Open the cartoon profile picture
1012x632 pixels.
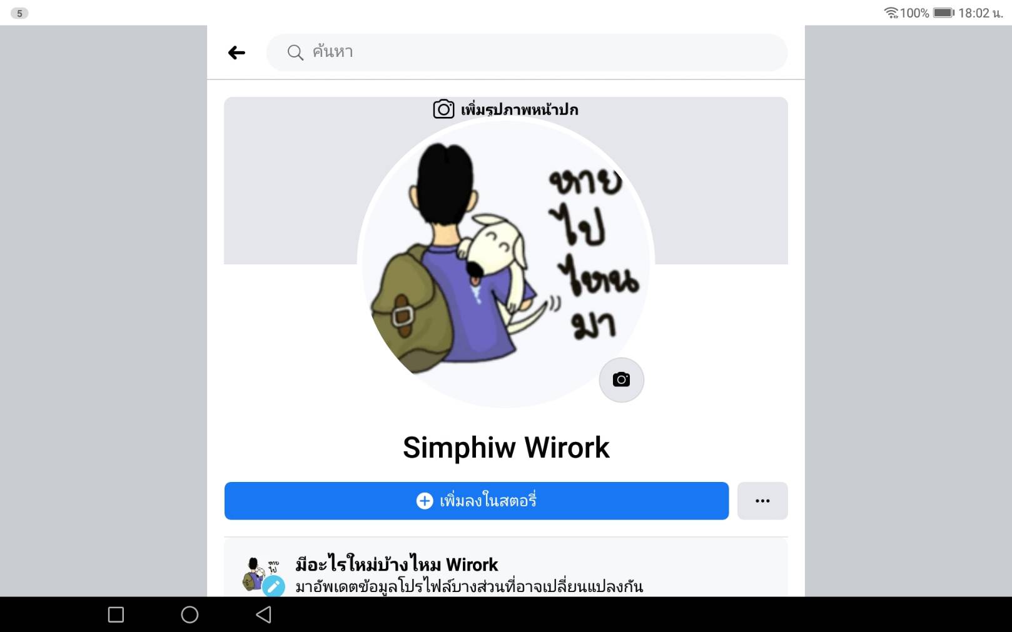pos(505,263)
